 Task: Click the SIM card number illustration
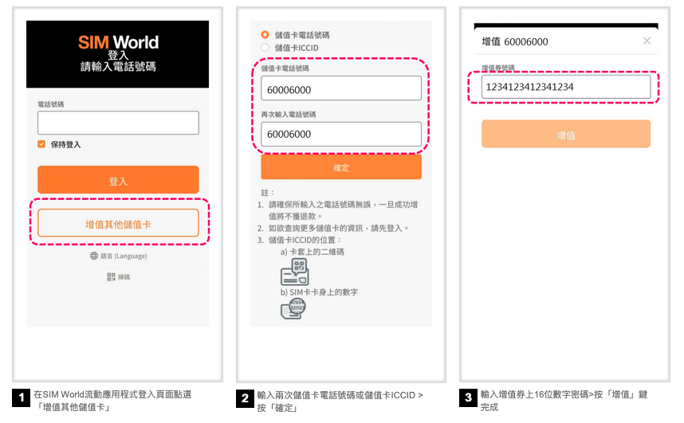click(293, 308)
